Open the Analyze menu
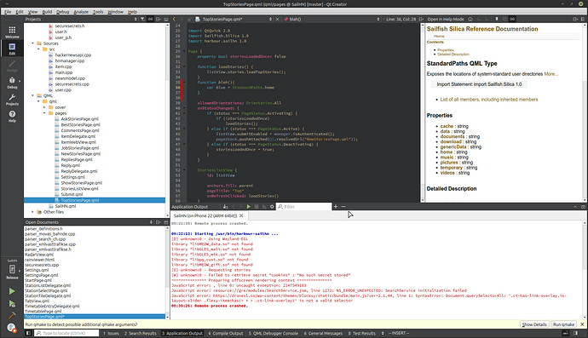 [81, 12]
